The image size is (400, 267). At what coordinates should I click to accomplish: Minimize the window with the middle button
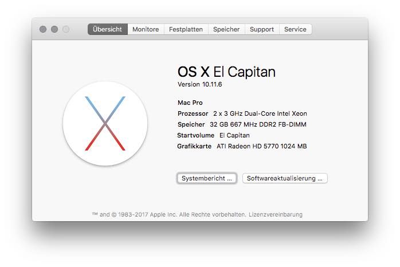click(54, 29)
